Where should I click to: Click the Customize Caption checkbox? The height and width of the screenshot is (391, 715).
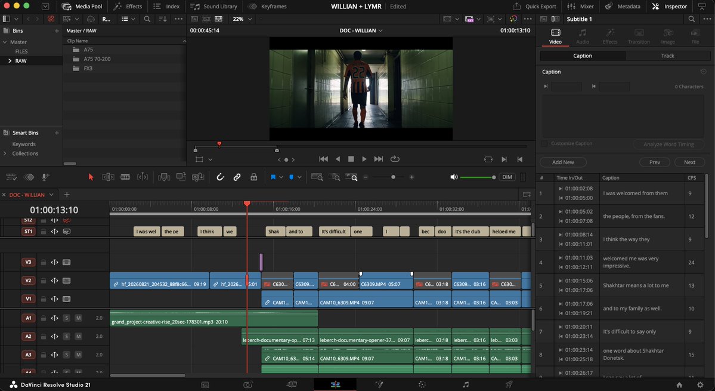544,144
